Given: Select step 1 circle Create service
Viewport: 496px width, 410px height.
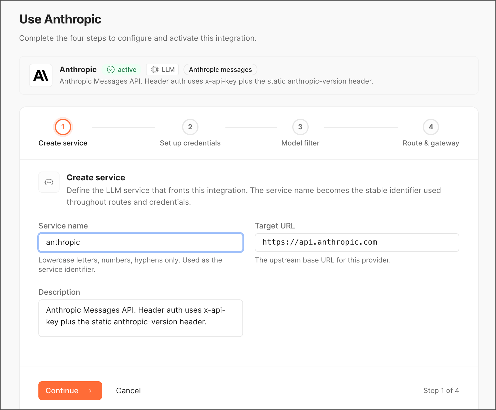Looking at the screenshot, I should point(63,127).
